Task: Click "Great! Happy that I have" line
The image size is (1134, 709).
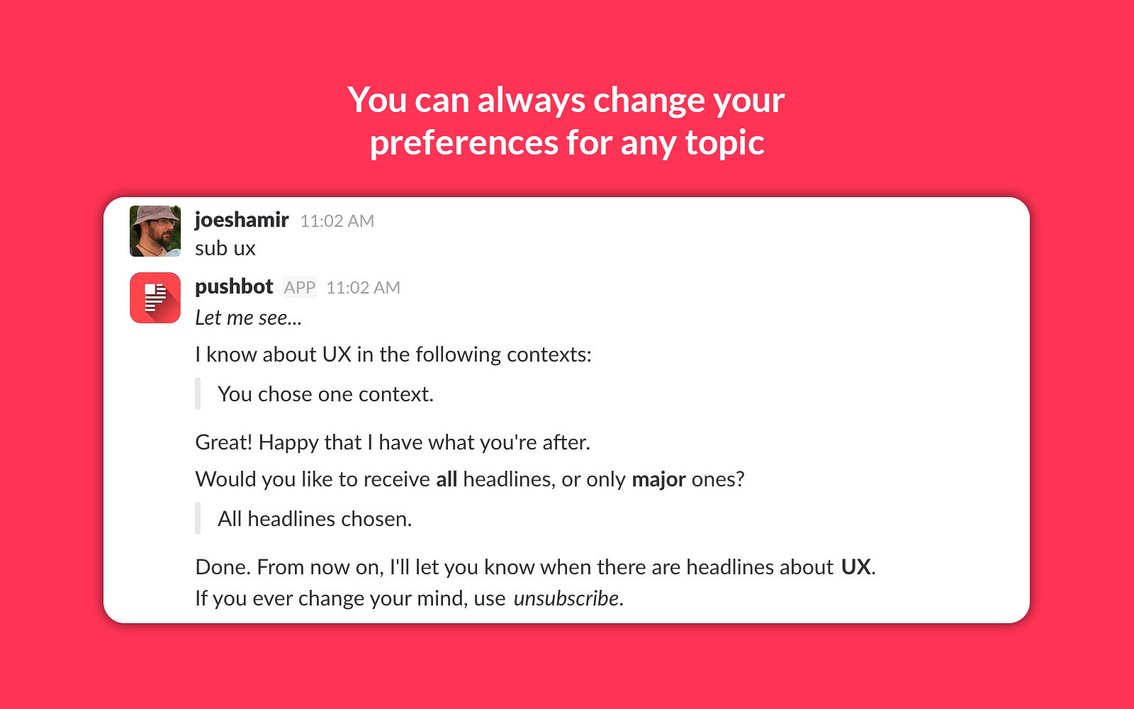Action: tap(393, 442)
